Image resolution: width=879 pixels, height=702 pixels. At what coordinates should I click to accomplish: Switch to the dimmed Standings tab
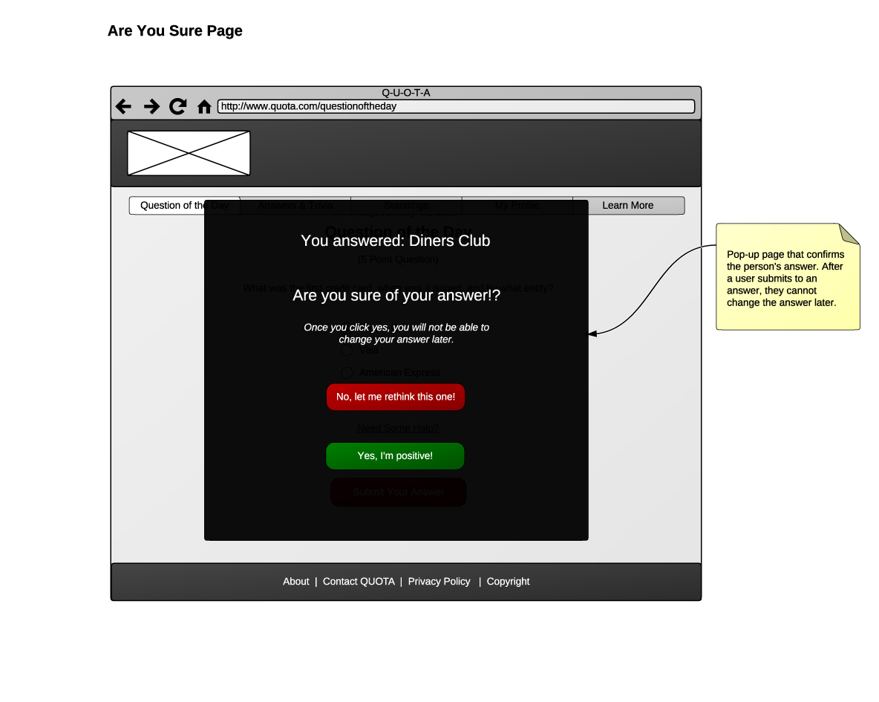click(x=406, y=205)
